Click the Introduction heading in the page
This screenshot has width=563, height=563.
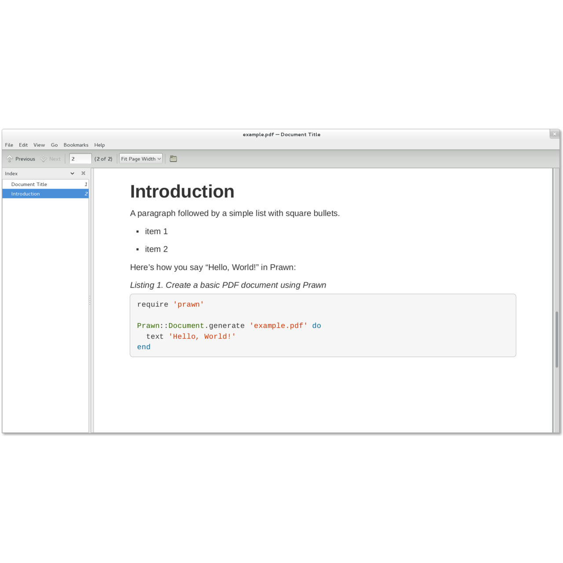click(x=182, y=192)
